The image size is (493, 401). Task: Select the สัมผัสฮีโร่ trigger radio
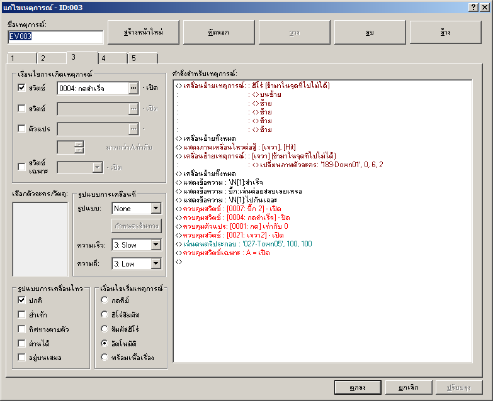(x=105, y=329)
